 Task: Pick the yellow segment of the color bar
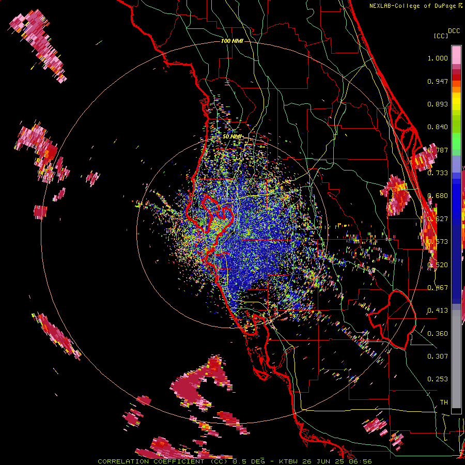(x=456, y=101)
